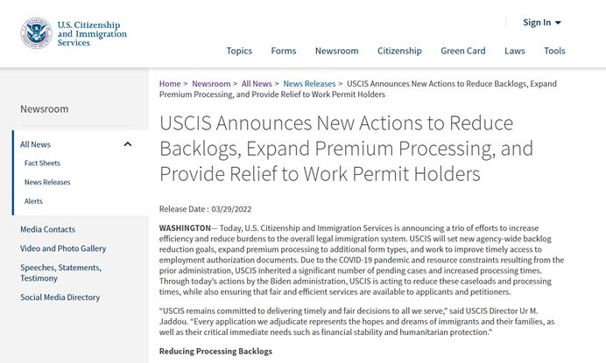606x363 pixels.
Task: Open the Topics menu
Action: coord(239,51)
